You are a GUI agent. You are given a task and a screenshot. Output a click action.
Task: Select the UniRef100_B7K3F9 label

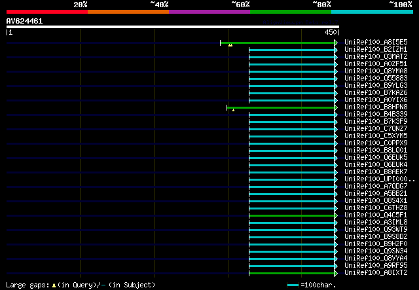(x=376, y=122)
